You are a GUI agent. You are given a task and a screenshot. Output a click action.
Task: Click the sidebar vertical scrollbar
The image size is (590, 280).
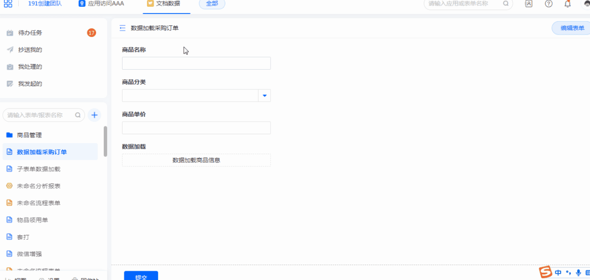105,141
